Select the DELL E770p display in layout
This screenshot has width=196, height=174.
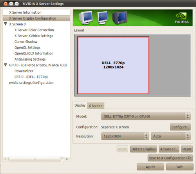tap(113, 65)
